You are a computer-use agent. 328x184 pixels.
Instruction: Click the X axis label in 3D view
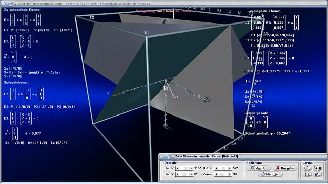click(212, 98)
